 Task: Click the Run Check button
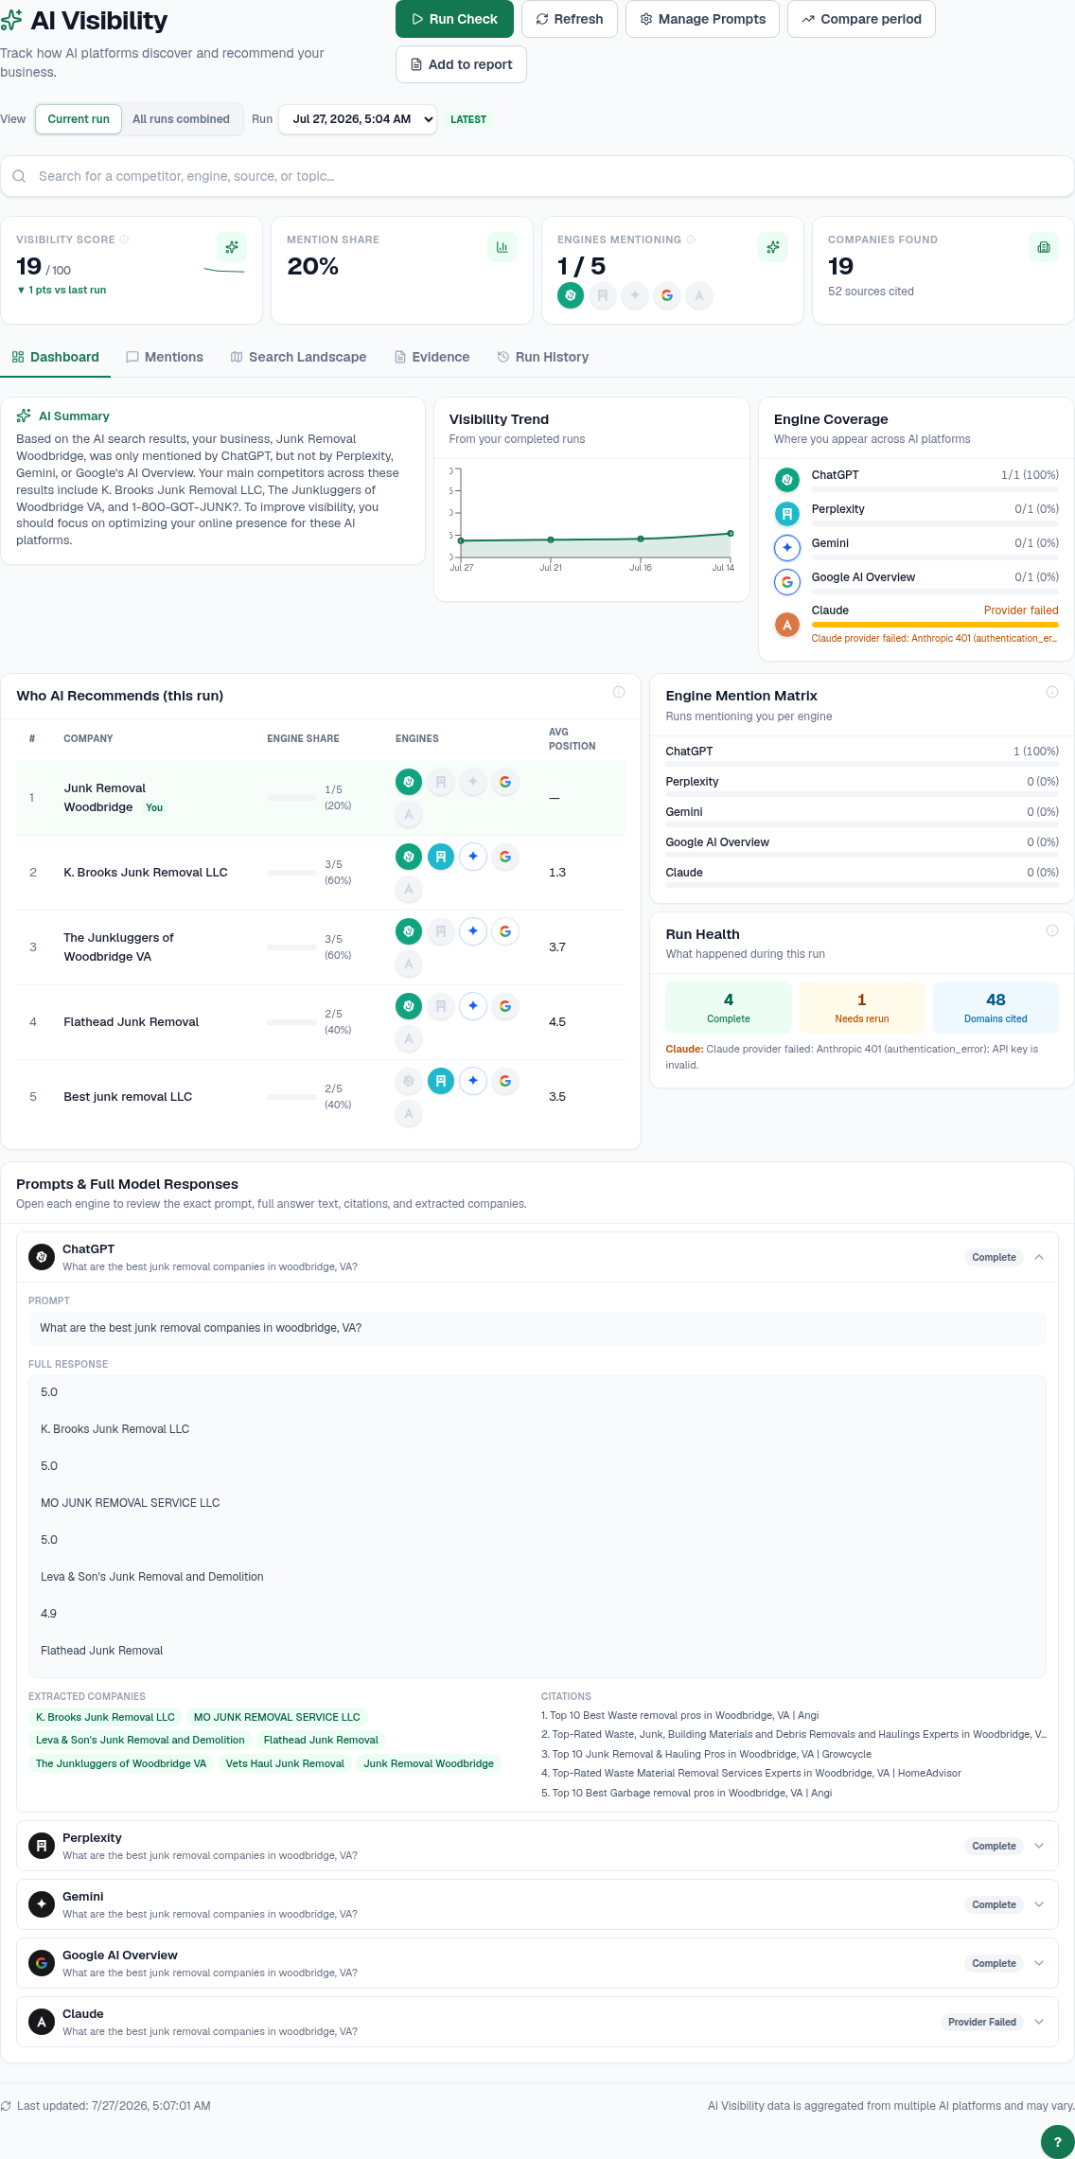click(x=454, y=19)
